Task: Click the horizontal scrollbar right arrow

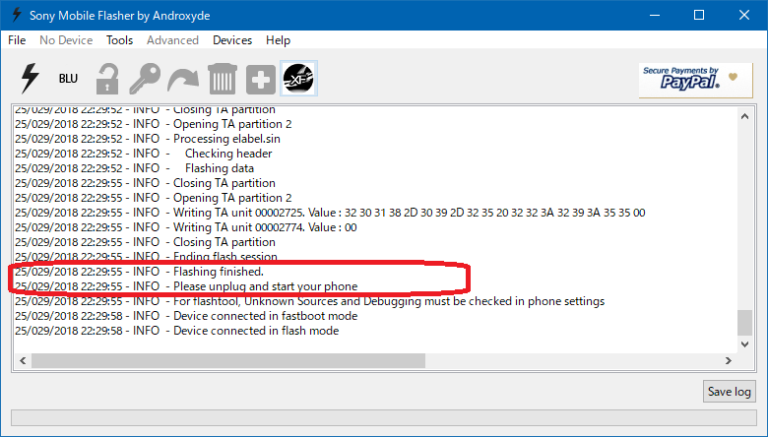Action: point(729,360)
